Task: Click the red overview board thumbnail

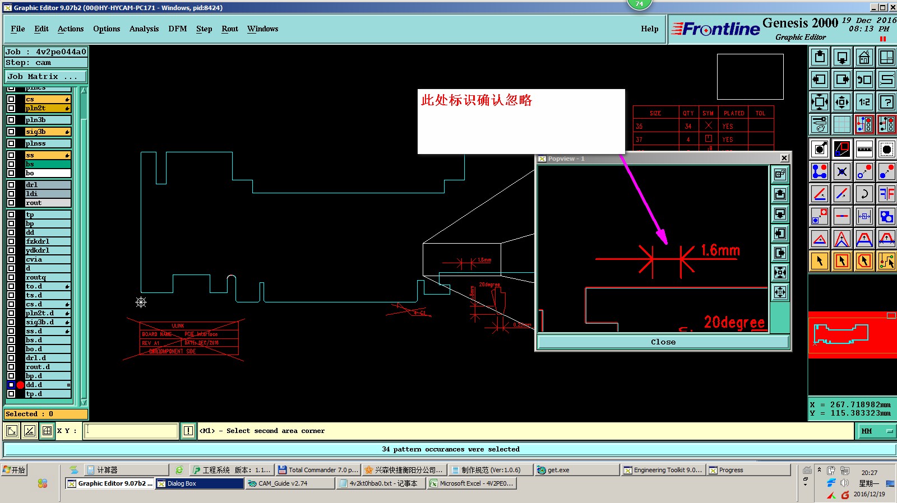Action: (852, 335)
